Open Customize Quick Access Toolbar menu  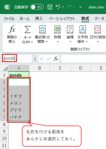[80, 7]
